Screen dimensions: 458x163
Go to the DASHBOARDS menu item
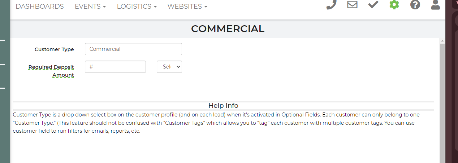tap(40, 6)
